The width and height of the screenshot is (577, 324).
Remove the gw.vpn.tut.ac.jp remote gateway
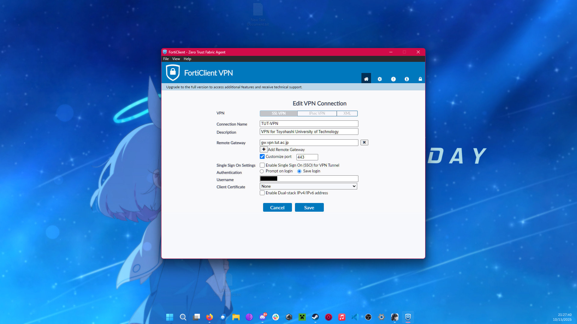364,142
